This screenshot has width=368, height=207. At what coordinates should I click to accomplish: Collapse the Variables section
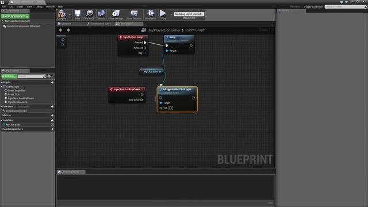coord(1,120)
